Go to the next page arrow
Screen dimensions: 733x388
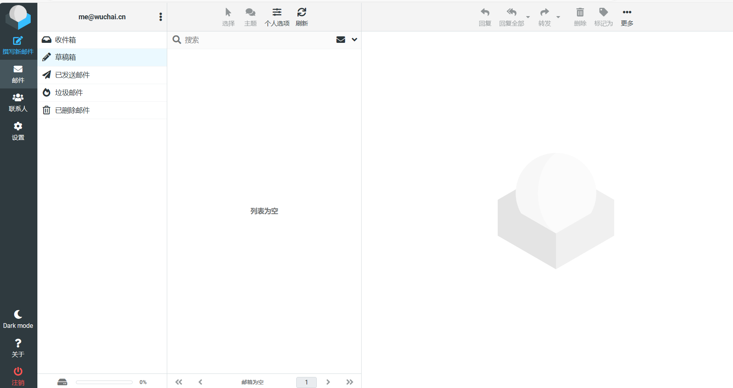coord(328,382)
